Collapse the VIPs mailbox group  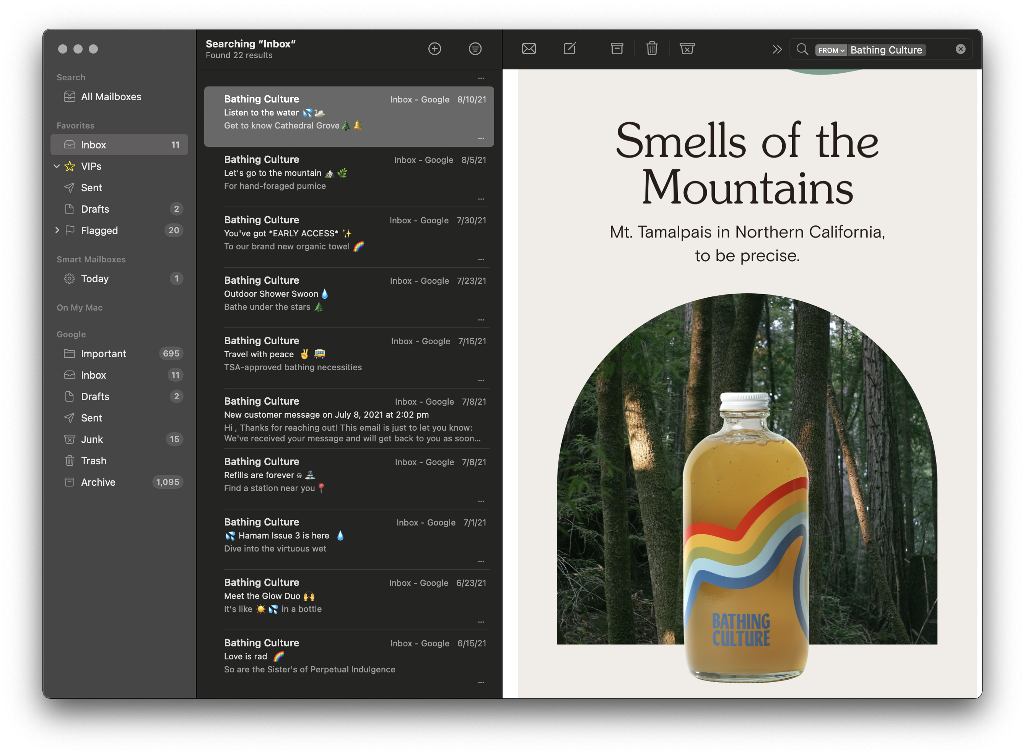pyautogui.click(x=57, y=166)
